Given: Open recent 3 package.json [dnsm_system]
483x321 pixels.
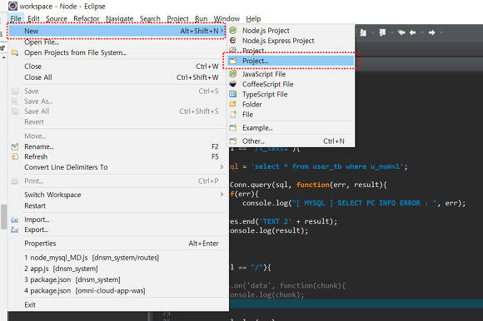Looking at the screenshot, I should (117, 279).
